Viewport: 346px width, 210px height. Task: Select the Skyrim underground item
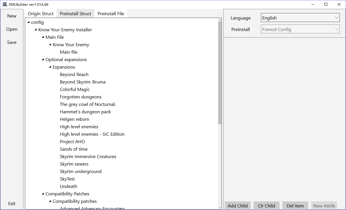81,172
